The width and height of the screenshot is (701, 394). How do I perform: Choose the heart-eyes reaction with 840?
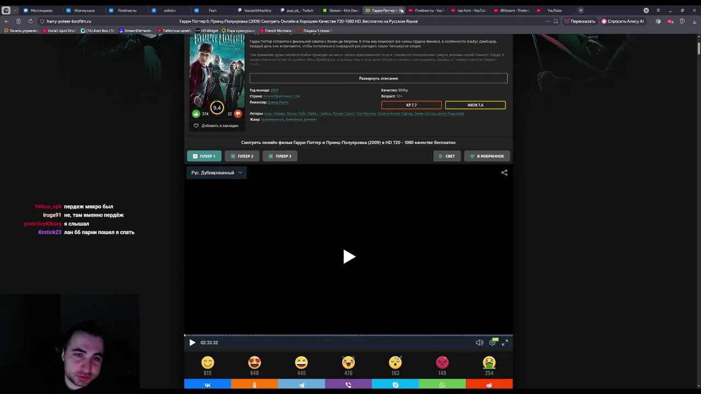tap(255, 362)
